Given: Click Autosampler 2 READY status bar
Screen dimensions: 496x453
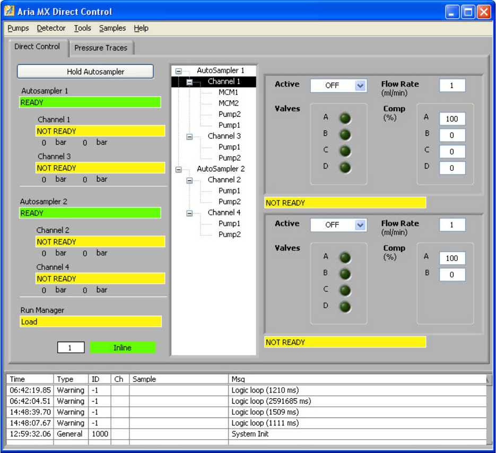Looking at the screenshot, I should click(90, 213).
